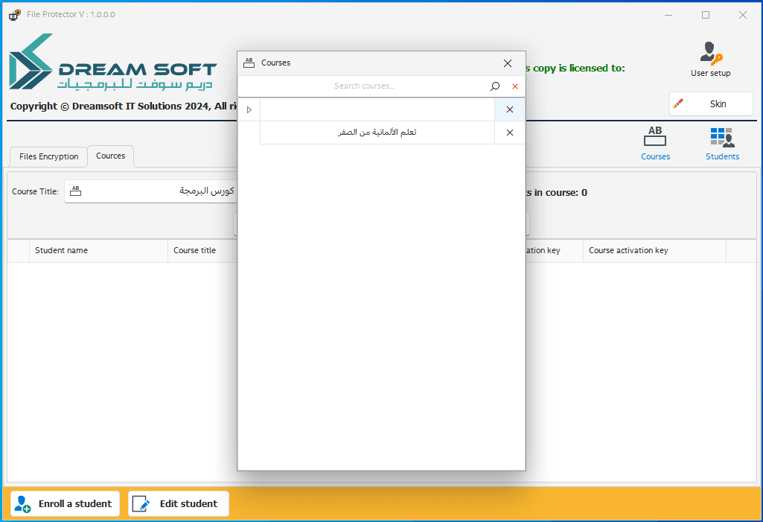Viewport: 763px width, 522px height.
Task: Click the Dream Soft logo
Action: click(112, 62)
